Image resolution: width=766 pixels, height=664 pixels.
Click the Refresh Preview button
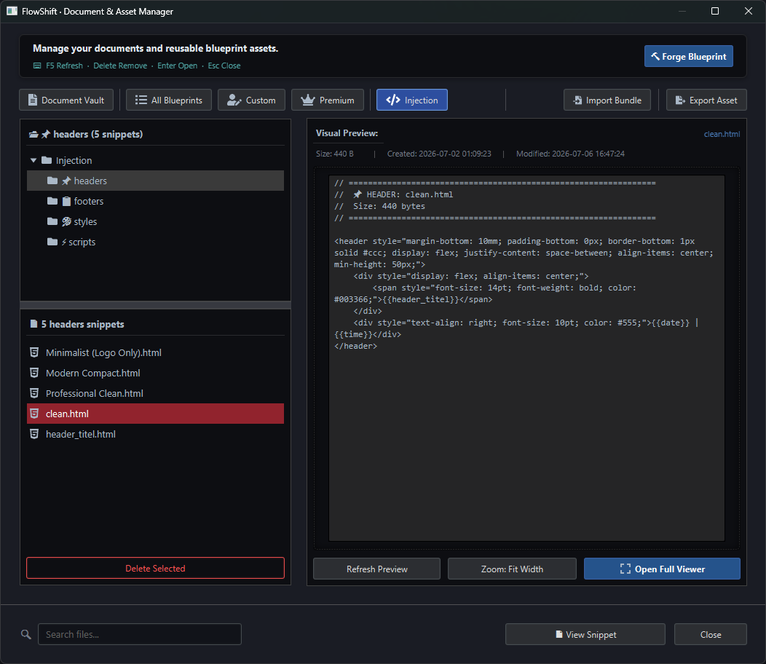pos(376,569)
